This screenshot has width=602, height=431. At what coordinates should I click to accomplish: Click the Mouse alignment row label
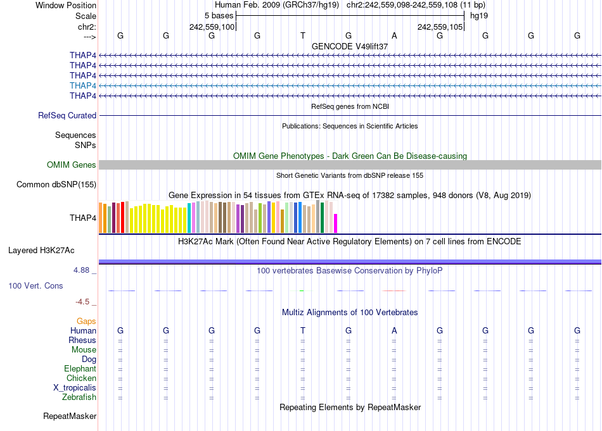[84, 350]
